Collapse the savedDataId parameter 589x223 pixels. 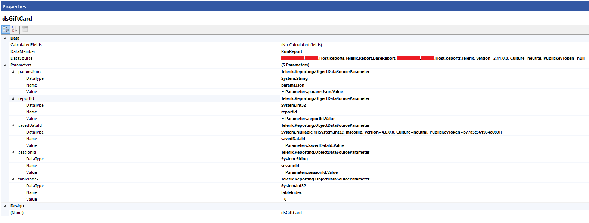pos(13,125)
